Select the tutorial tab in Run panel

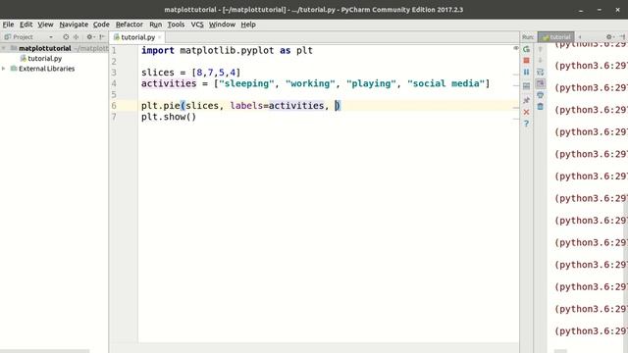[556, 37]
